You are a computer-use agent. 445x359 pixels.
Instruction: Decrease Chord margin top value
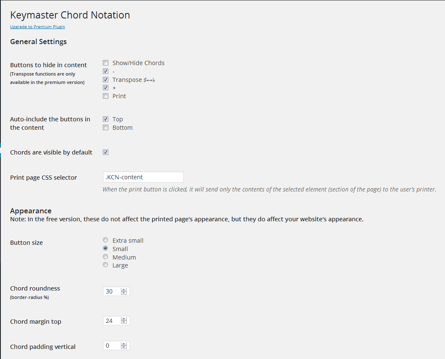124,322
